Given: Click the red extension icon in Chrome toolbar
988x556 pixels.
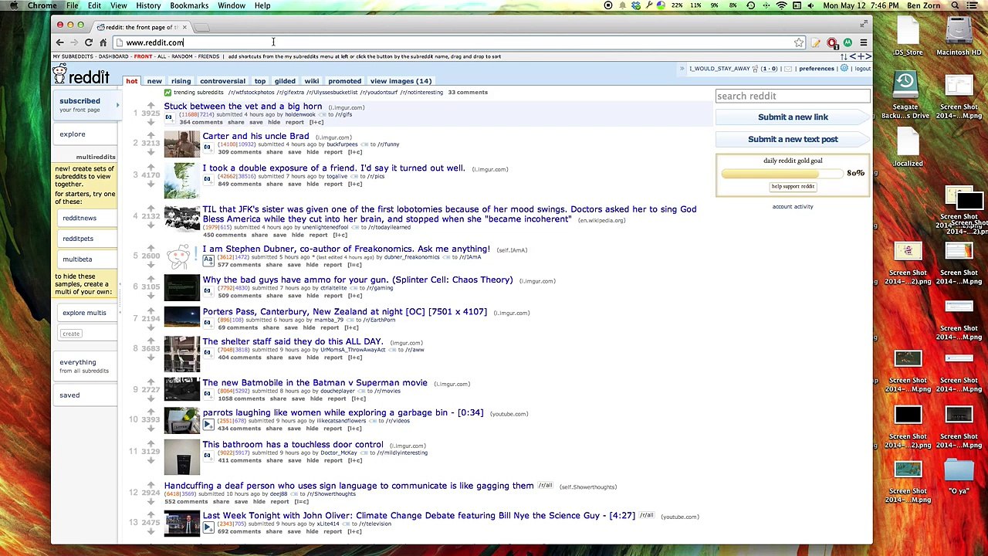Looking at the screenshot, I should click(x=832, y=42).
